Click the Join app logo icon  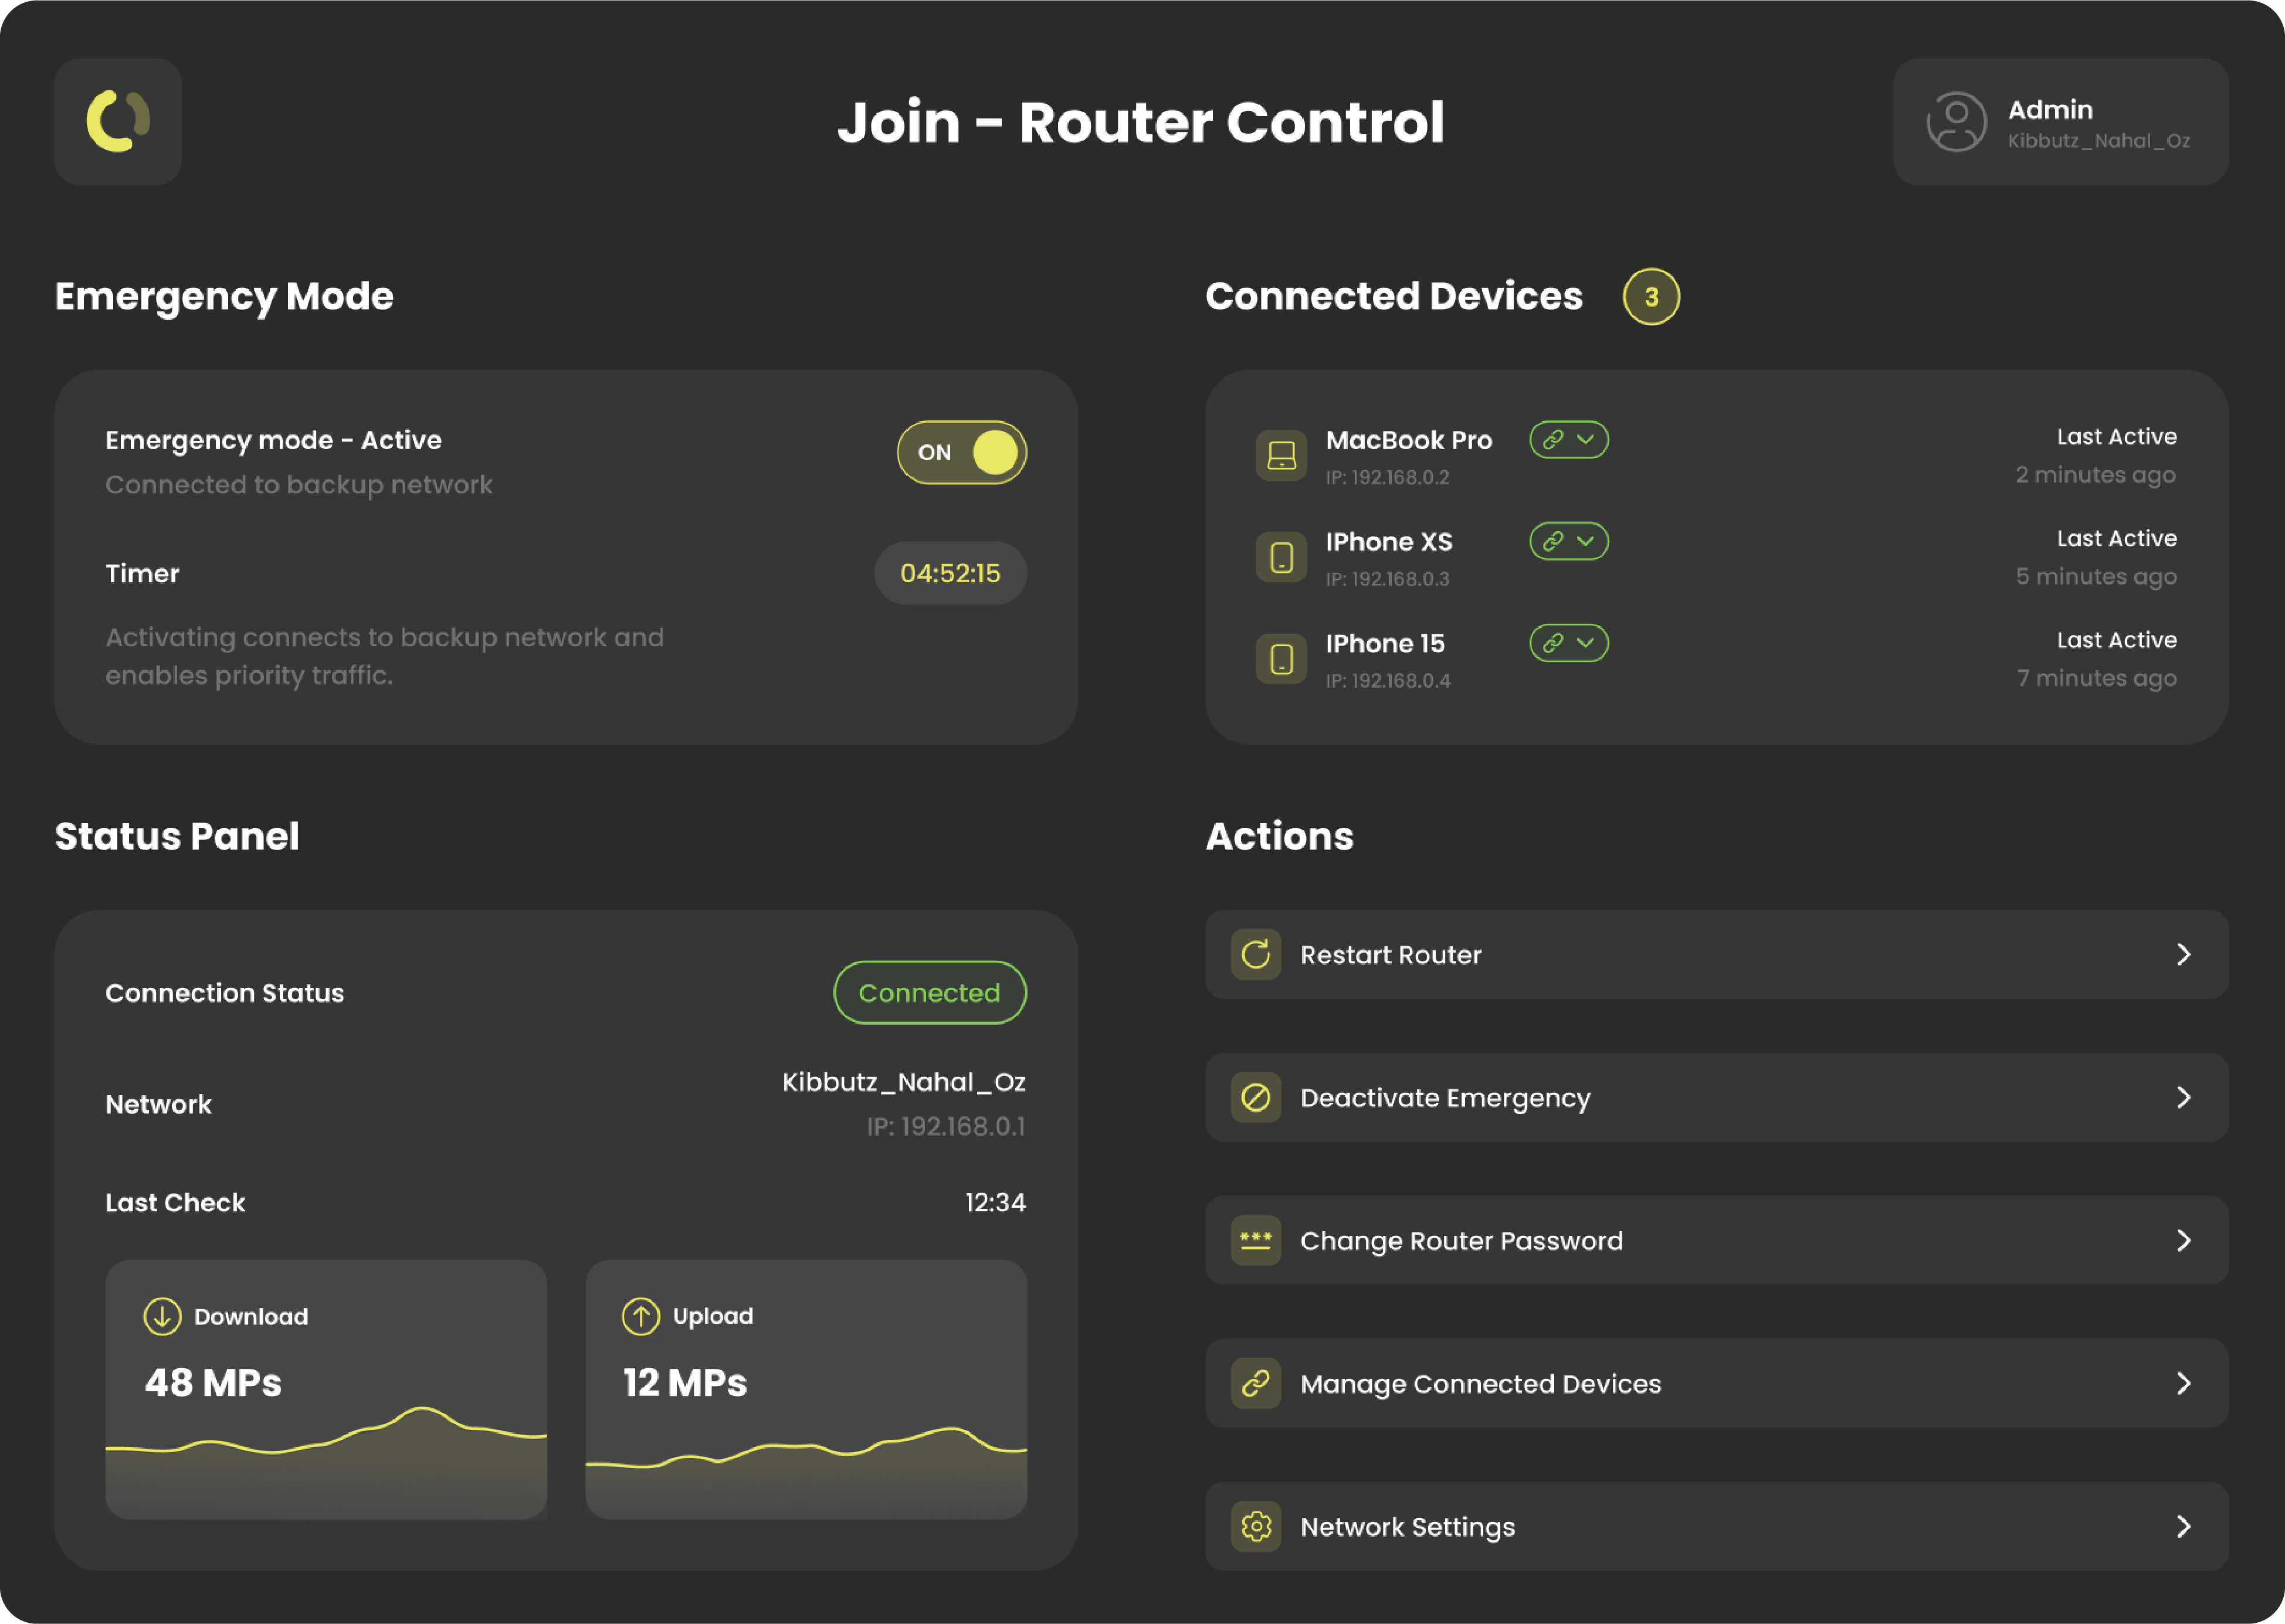click(x=118, y=122)
